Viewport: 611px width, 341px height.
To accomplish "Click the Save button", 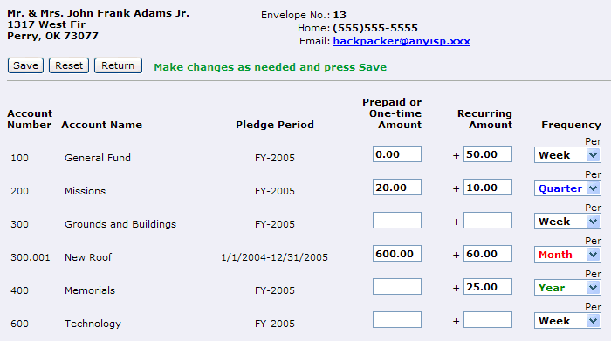I will tap(25, 65).
